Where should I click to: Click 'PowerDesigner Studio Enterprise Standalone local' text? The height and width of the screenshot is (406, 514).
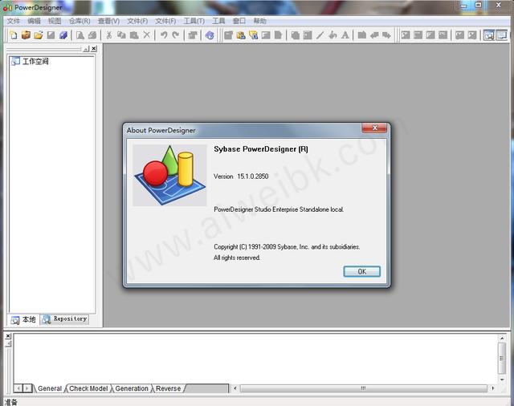(279, 209)
